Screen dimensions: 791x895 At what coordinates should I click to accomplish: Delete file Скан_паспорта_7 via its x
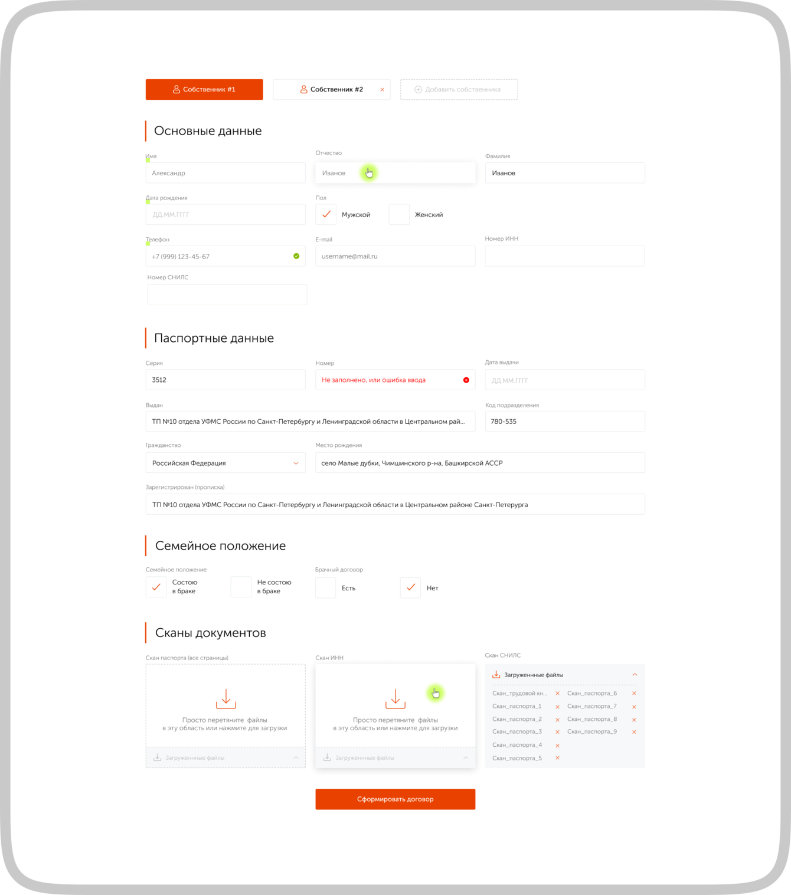tap(634, 707)
